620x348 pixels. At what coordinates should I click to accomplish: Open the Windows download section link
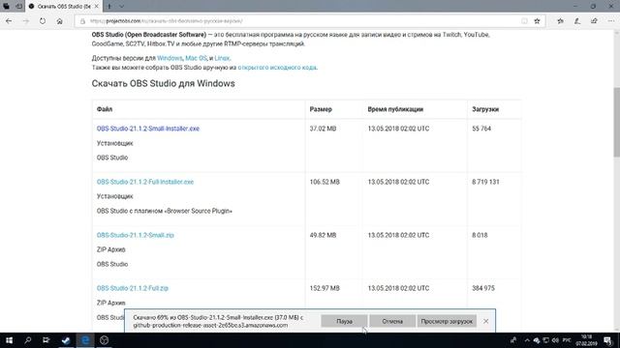pos(170,58)
